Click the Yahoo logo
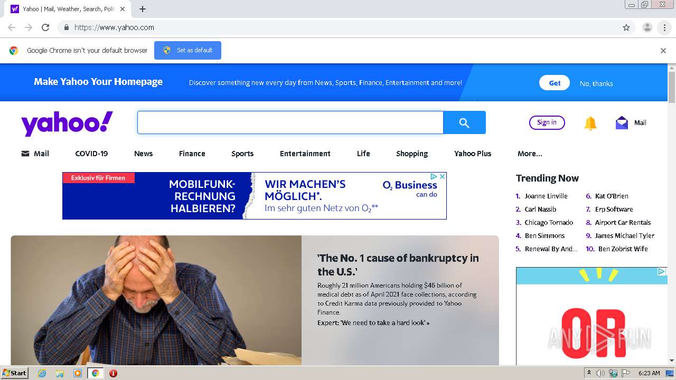The height and width of the screenshot is (380, 676). [67, 123]
